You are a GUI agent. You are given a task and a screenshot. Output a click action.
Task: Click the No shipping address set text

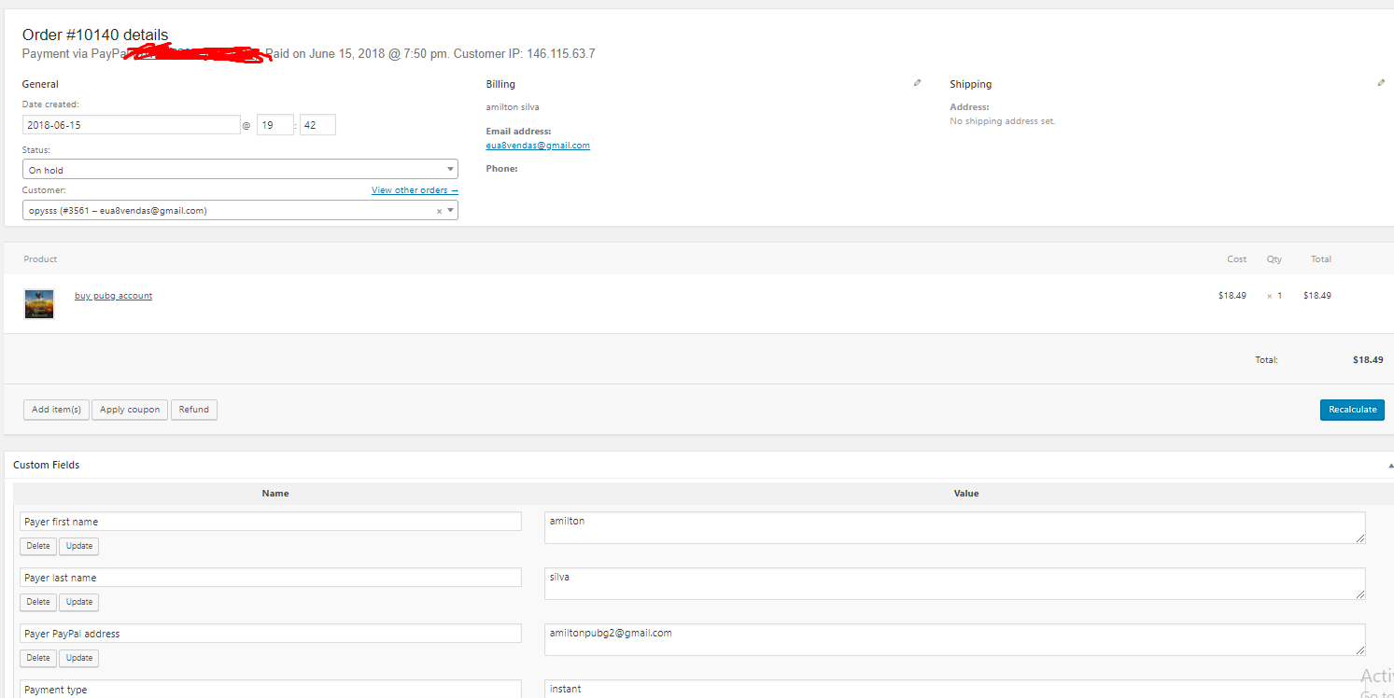pos(1003,121)
